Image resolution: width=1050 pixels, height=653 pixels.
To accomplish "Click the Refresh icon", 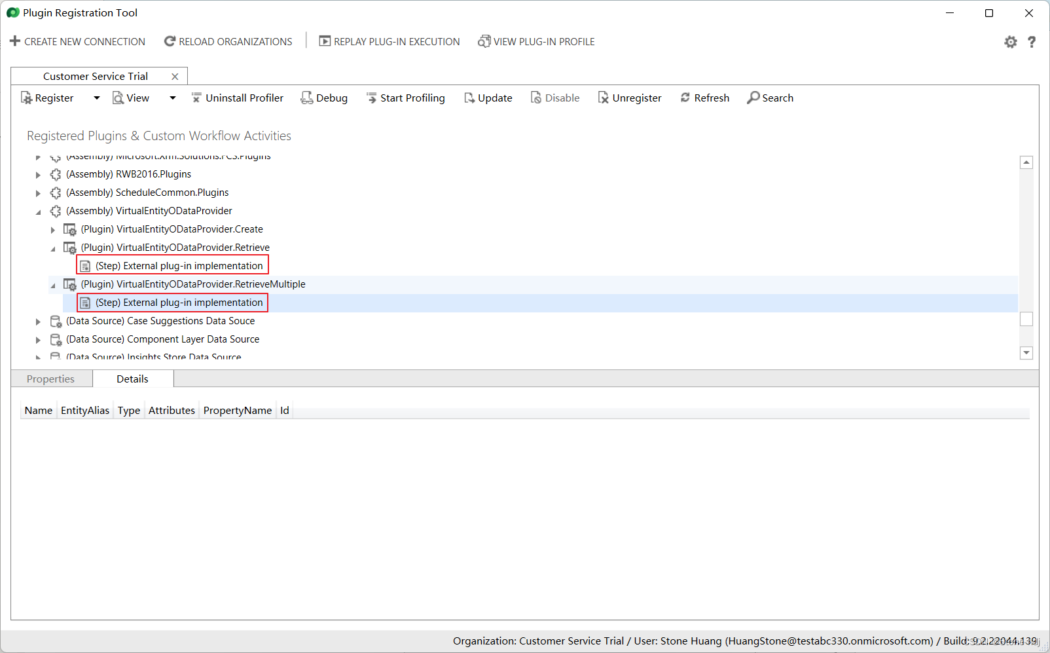I will pyautogui.click(x=685, y=98).
